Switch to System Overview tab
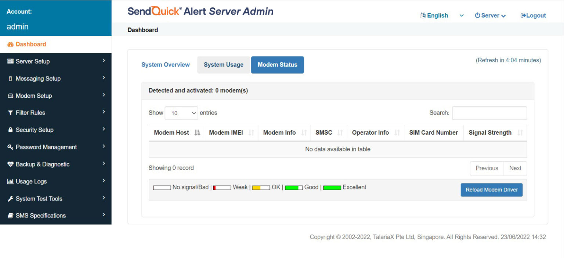Image resolution: width=564 pixels, height=258 pixels. 166,65
